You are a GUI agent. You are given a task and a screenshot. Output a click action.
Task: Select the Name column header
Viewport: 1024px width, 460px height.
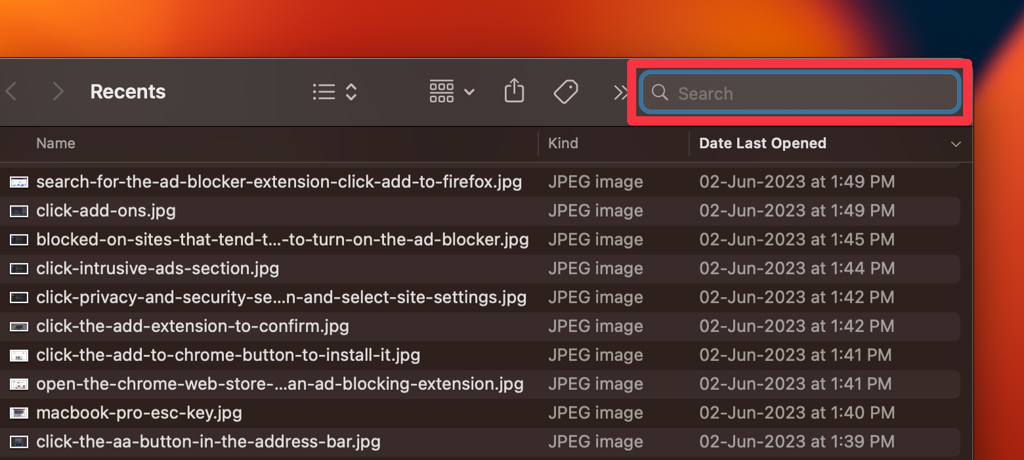coord(55,143)
